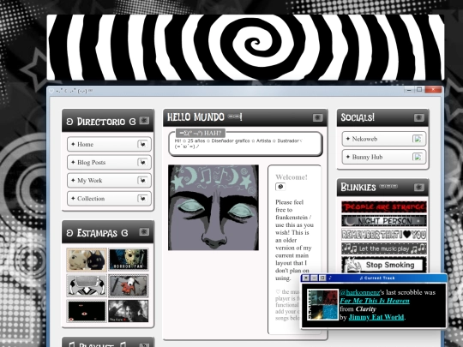Open the @harkonnenz profile link
The image size is (463, 347).
(x=359, y=292)
